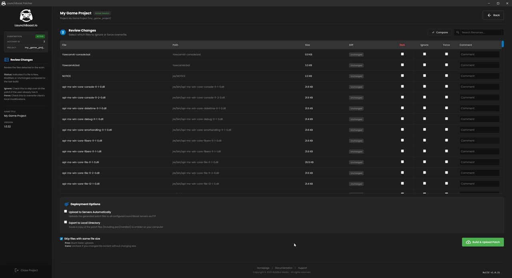The width and height of the screenshot is (512, 278).
Task: Check Ignore for api-ms-win-core-console-l1-1-0.dll
Action: [424, 86]
